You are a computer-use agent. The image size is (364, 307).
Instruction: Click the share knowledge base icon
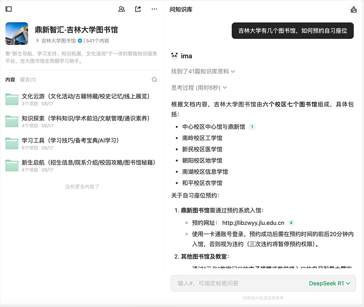click(x=138, y=9)
